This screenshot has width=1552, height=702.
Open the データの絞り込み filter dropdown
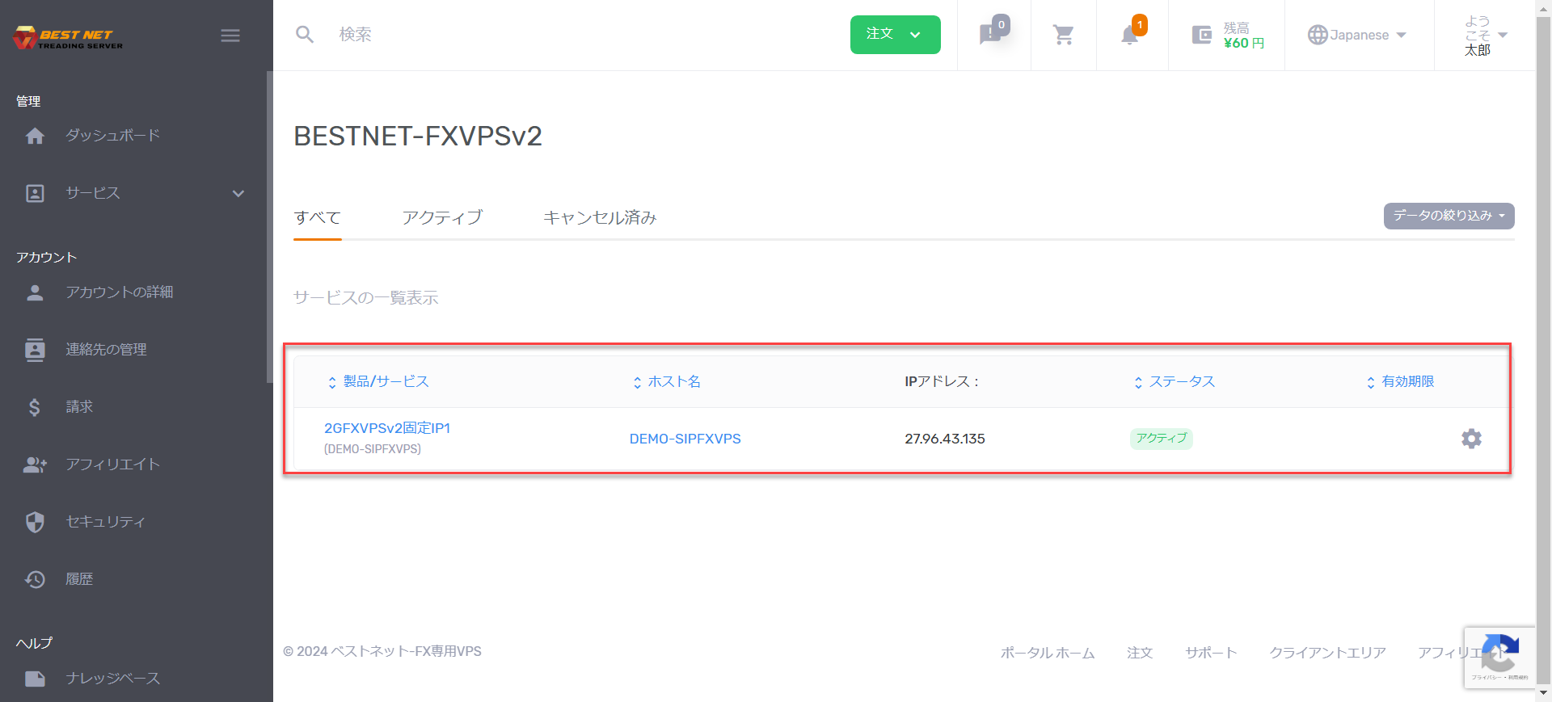1449,216
